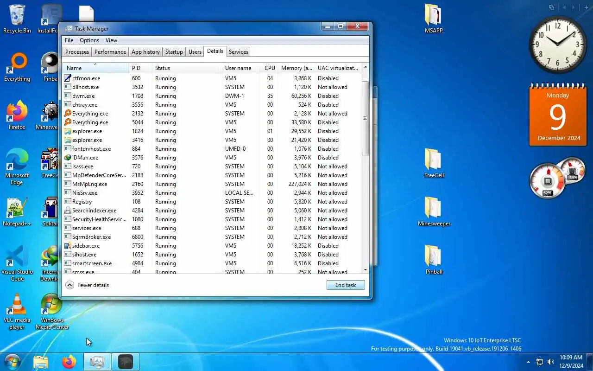Click the IDMan.exe process icon
This screenshot has height=371, width=593.
pos(68,158)
